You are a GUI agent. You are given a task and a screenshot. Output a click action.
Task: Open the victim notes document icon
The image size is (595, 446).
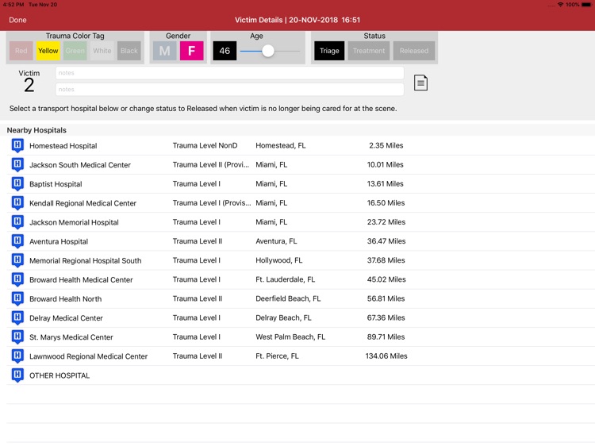click(420, 83)
